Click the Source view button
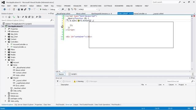This screenshot has width=196, height=110. (61, 74)
